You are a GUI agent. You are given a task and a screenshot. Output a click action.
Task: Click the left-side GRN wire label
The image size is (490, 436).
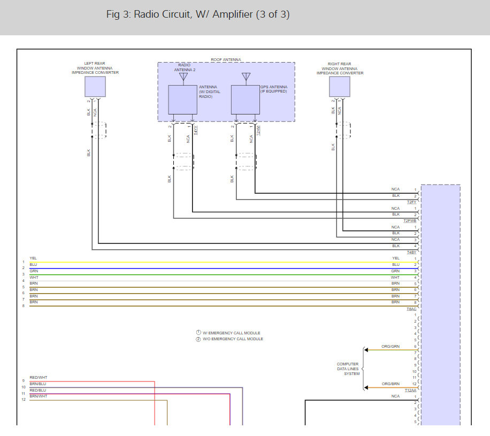point(34,271)
